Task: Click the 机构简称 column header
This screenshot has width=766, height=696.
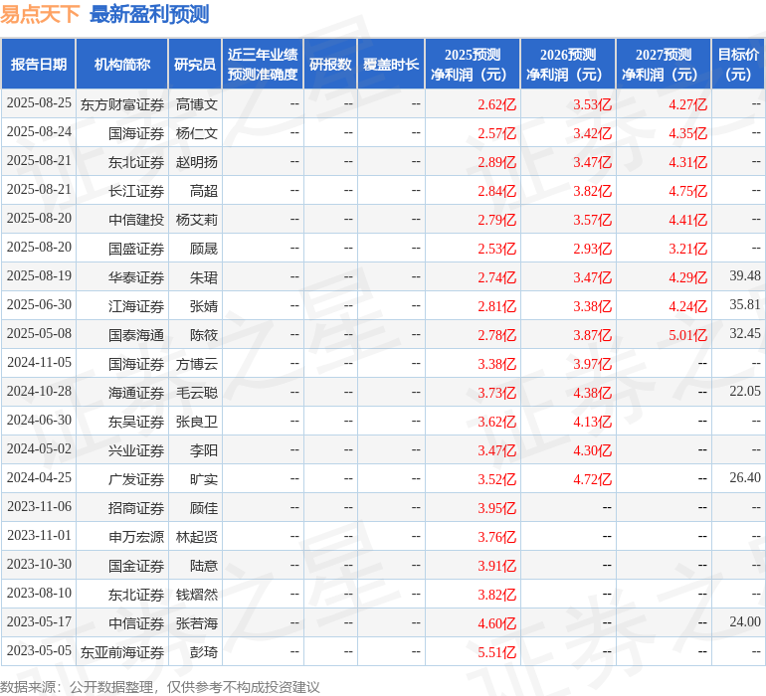Action: tap(121, 65)
